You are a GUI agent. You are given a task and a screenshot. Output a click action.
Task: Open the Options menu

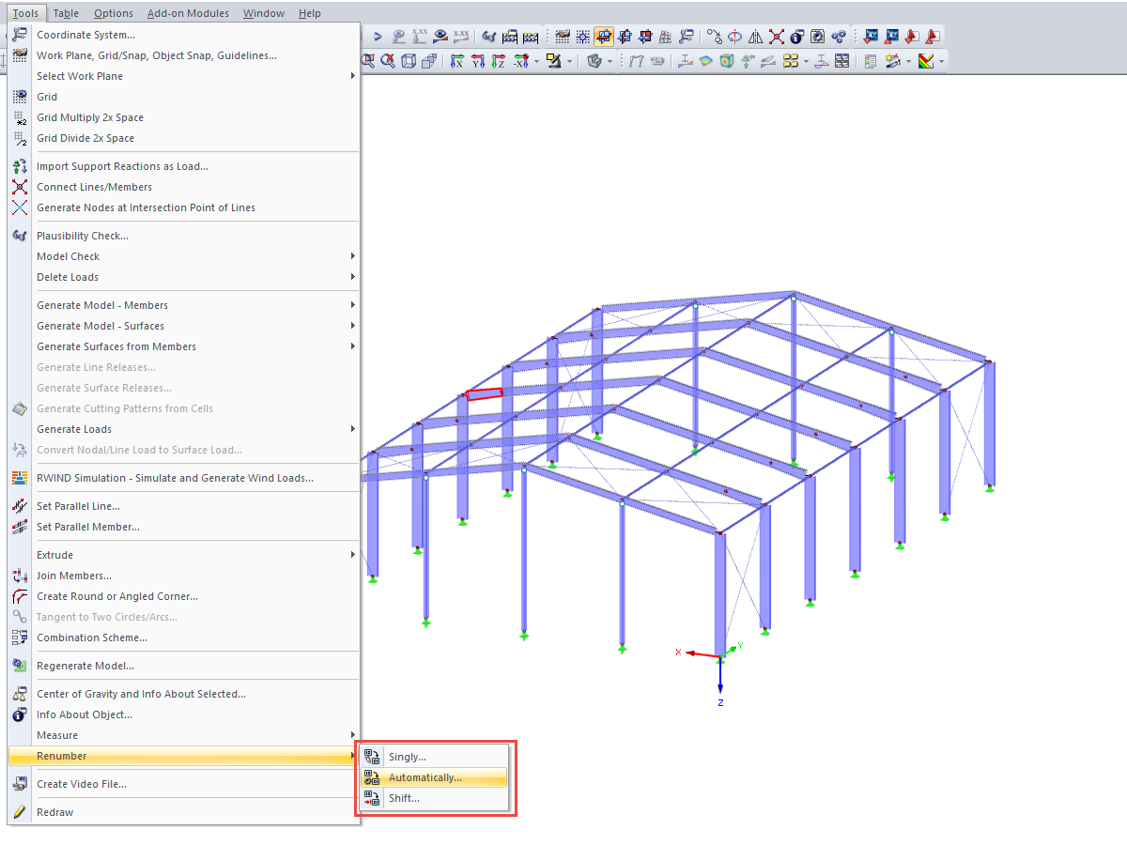114,13
